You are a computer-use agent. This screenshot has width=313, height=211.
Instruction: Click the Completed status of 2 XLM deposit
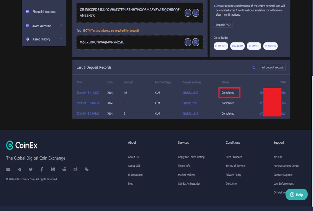[x=228, y=114]
